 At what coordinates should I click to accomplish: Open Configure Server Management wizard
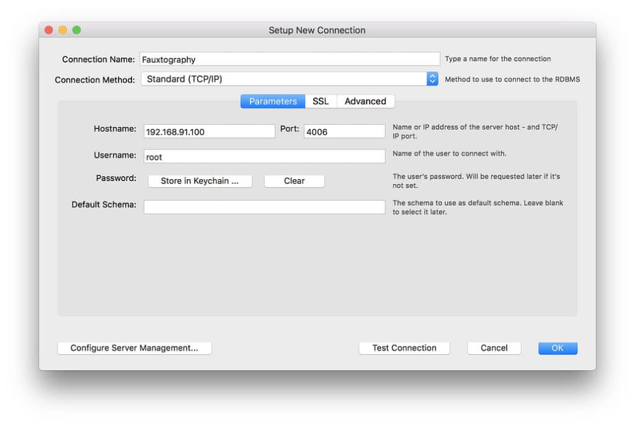[x=135, y=348]
